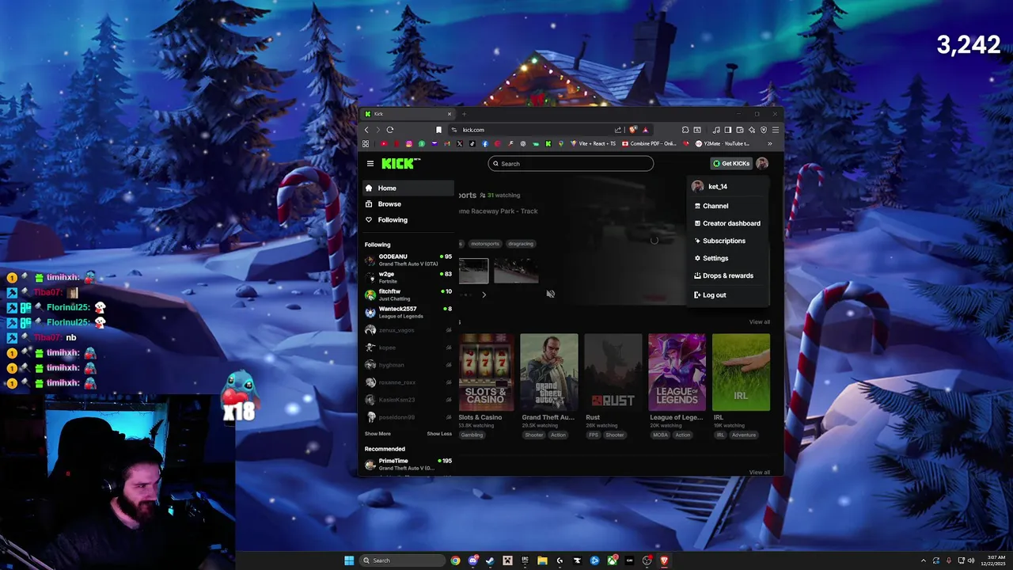This screenshot has width=1013, height=570.
Task: Open the Vite + React + TS bookmark
Action: 594,143
